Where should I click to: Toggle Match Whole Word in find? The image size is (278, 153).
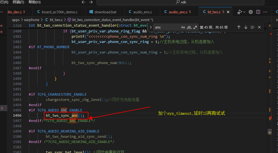189,27
